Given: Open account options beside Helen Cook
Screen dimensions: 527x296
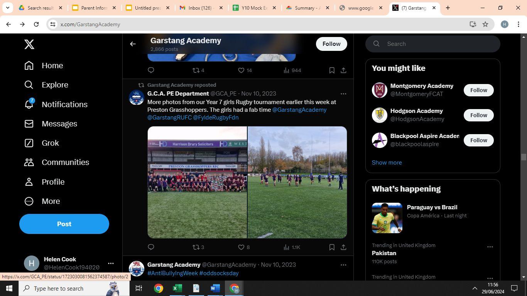Looking at the screenshot, I should 111,263.
